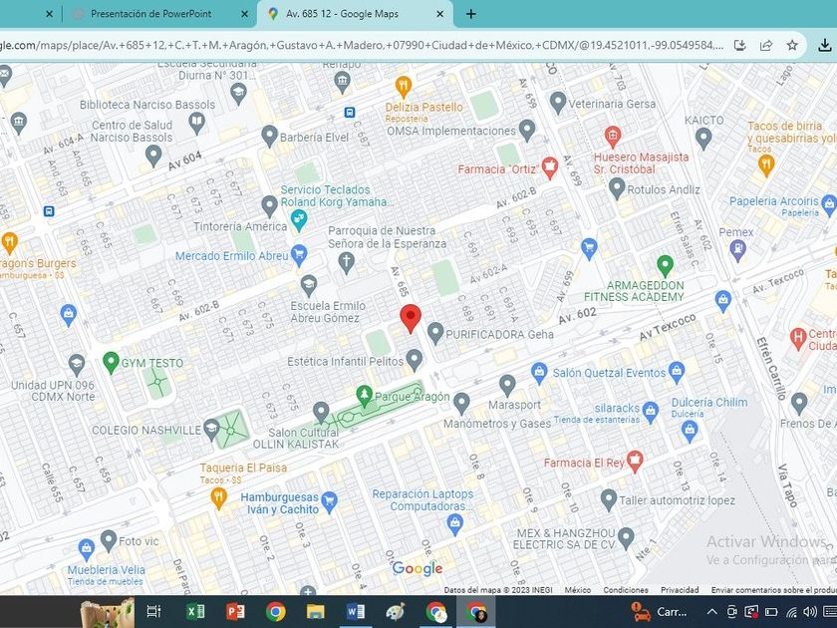Viewport: 837px width, 628px height.
Task: Open the GYM TESTO green pin
Action: [111, 362]
